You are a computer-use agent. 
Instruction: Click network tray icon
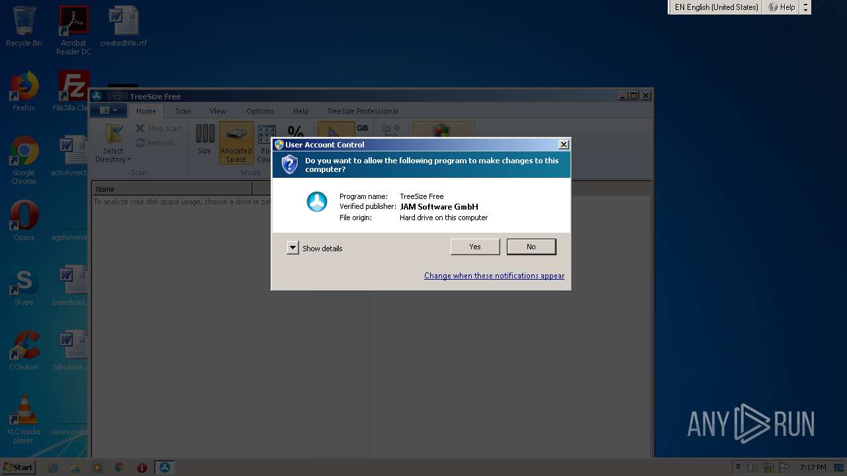point(768,467)
